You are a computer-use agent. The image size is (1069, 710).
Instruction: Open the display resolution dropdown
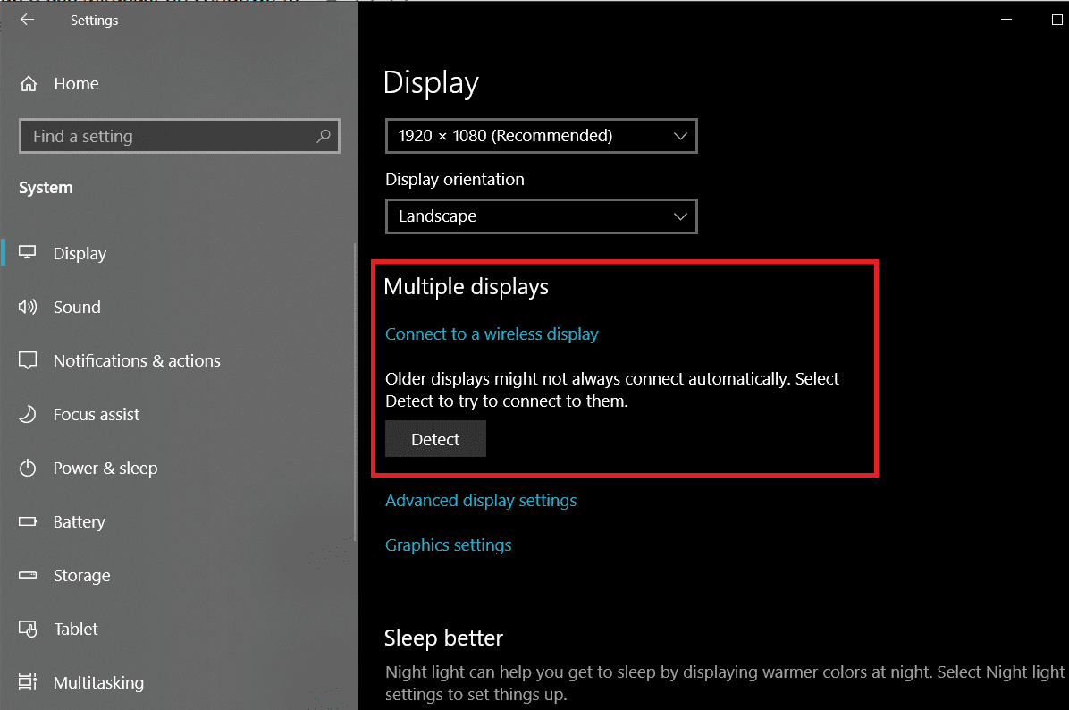[x=542, y=136]
